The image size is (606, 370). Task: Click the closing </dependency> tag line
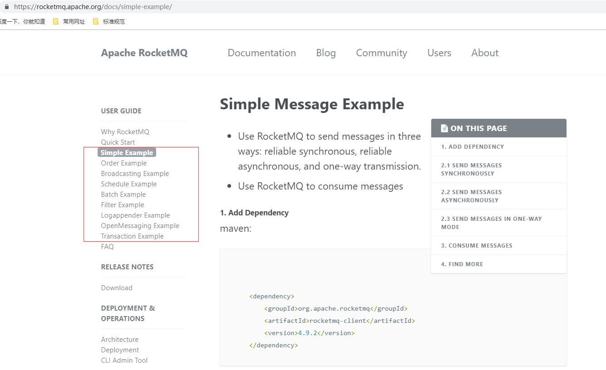274,346
